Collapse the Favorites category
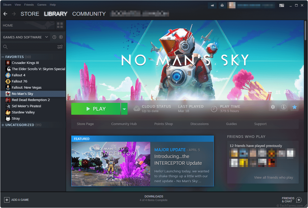The width and height of the screenshot is (308, 208). pyautogui.click(x=3, y=57)
